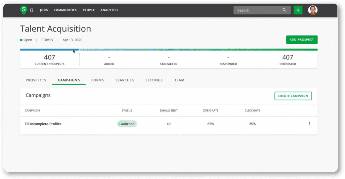Image resolution: width=345 pixels, height=179 pixels.
Task: Select the Team tab
Action: click(x=179, y=80)
